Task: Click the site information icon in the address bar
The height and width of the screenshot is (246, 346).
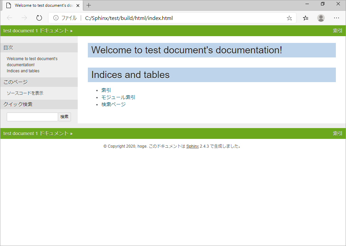Action: point(56,18)
